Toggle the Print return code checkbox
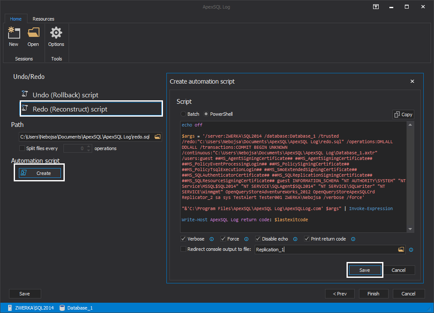The height and width of the screenshot is (313, 434). click(307, 239)
